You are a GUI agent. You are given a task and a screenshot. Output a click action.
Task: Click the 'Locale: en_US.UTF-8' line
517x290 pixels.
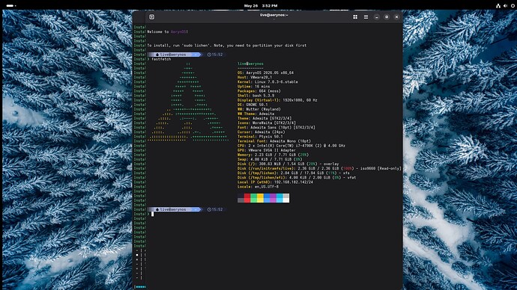(258, 187)
